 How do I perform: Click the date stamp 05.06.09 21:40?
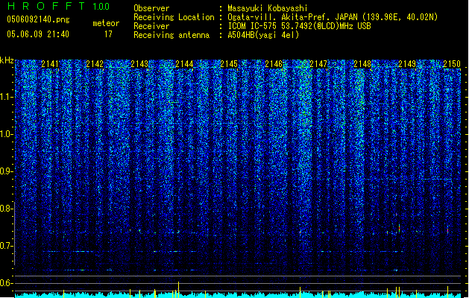coord(38,34)
